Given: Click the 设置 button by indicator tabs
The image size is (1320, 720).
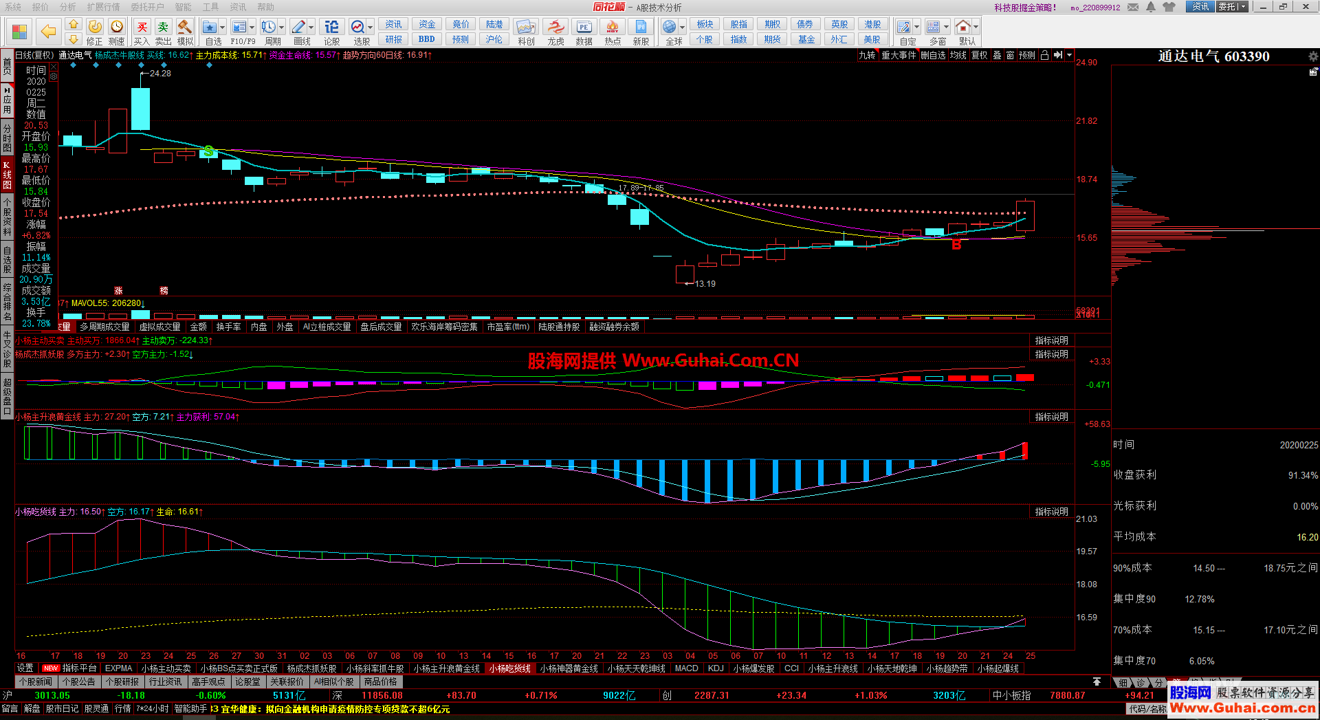Looking at the screenshot, I should click(25, 668).
